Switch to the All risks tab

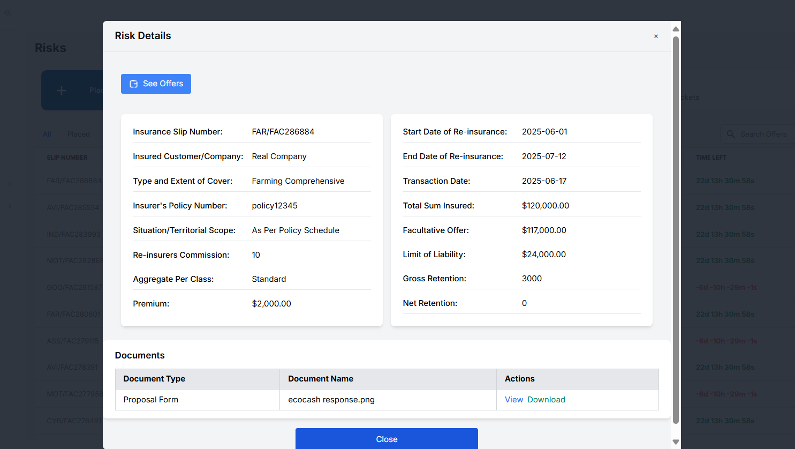tap(47, 134)
